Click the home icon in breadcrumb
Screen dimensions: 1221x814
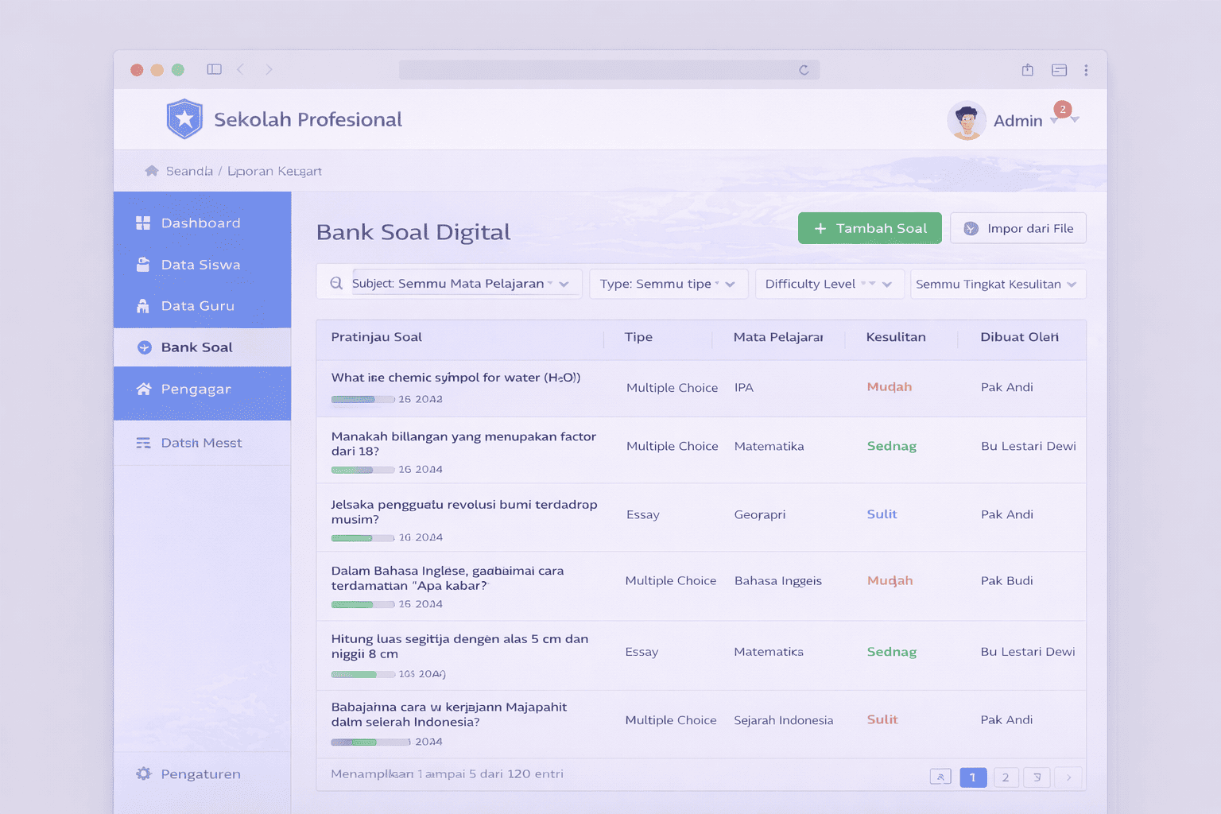(x=152, y=171)
